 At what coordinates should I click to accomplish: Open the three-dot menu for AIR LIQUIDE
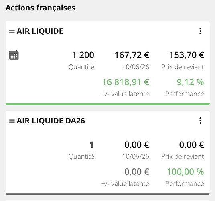(x=200, y=31)
